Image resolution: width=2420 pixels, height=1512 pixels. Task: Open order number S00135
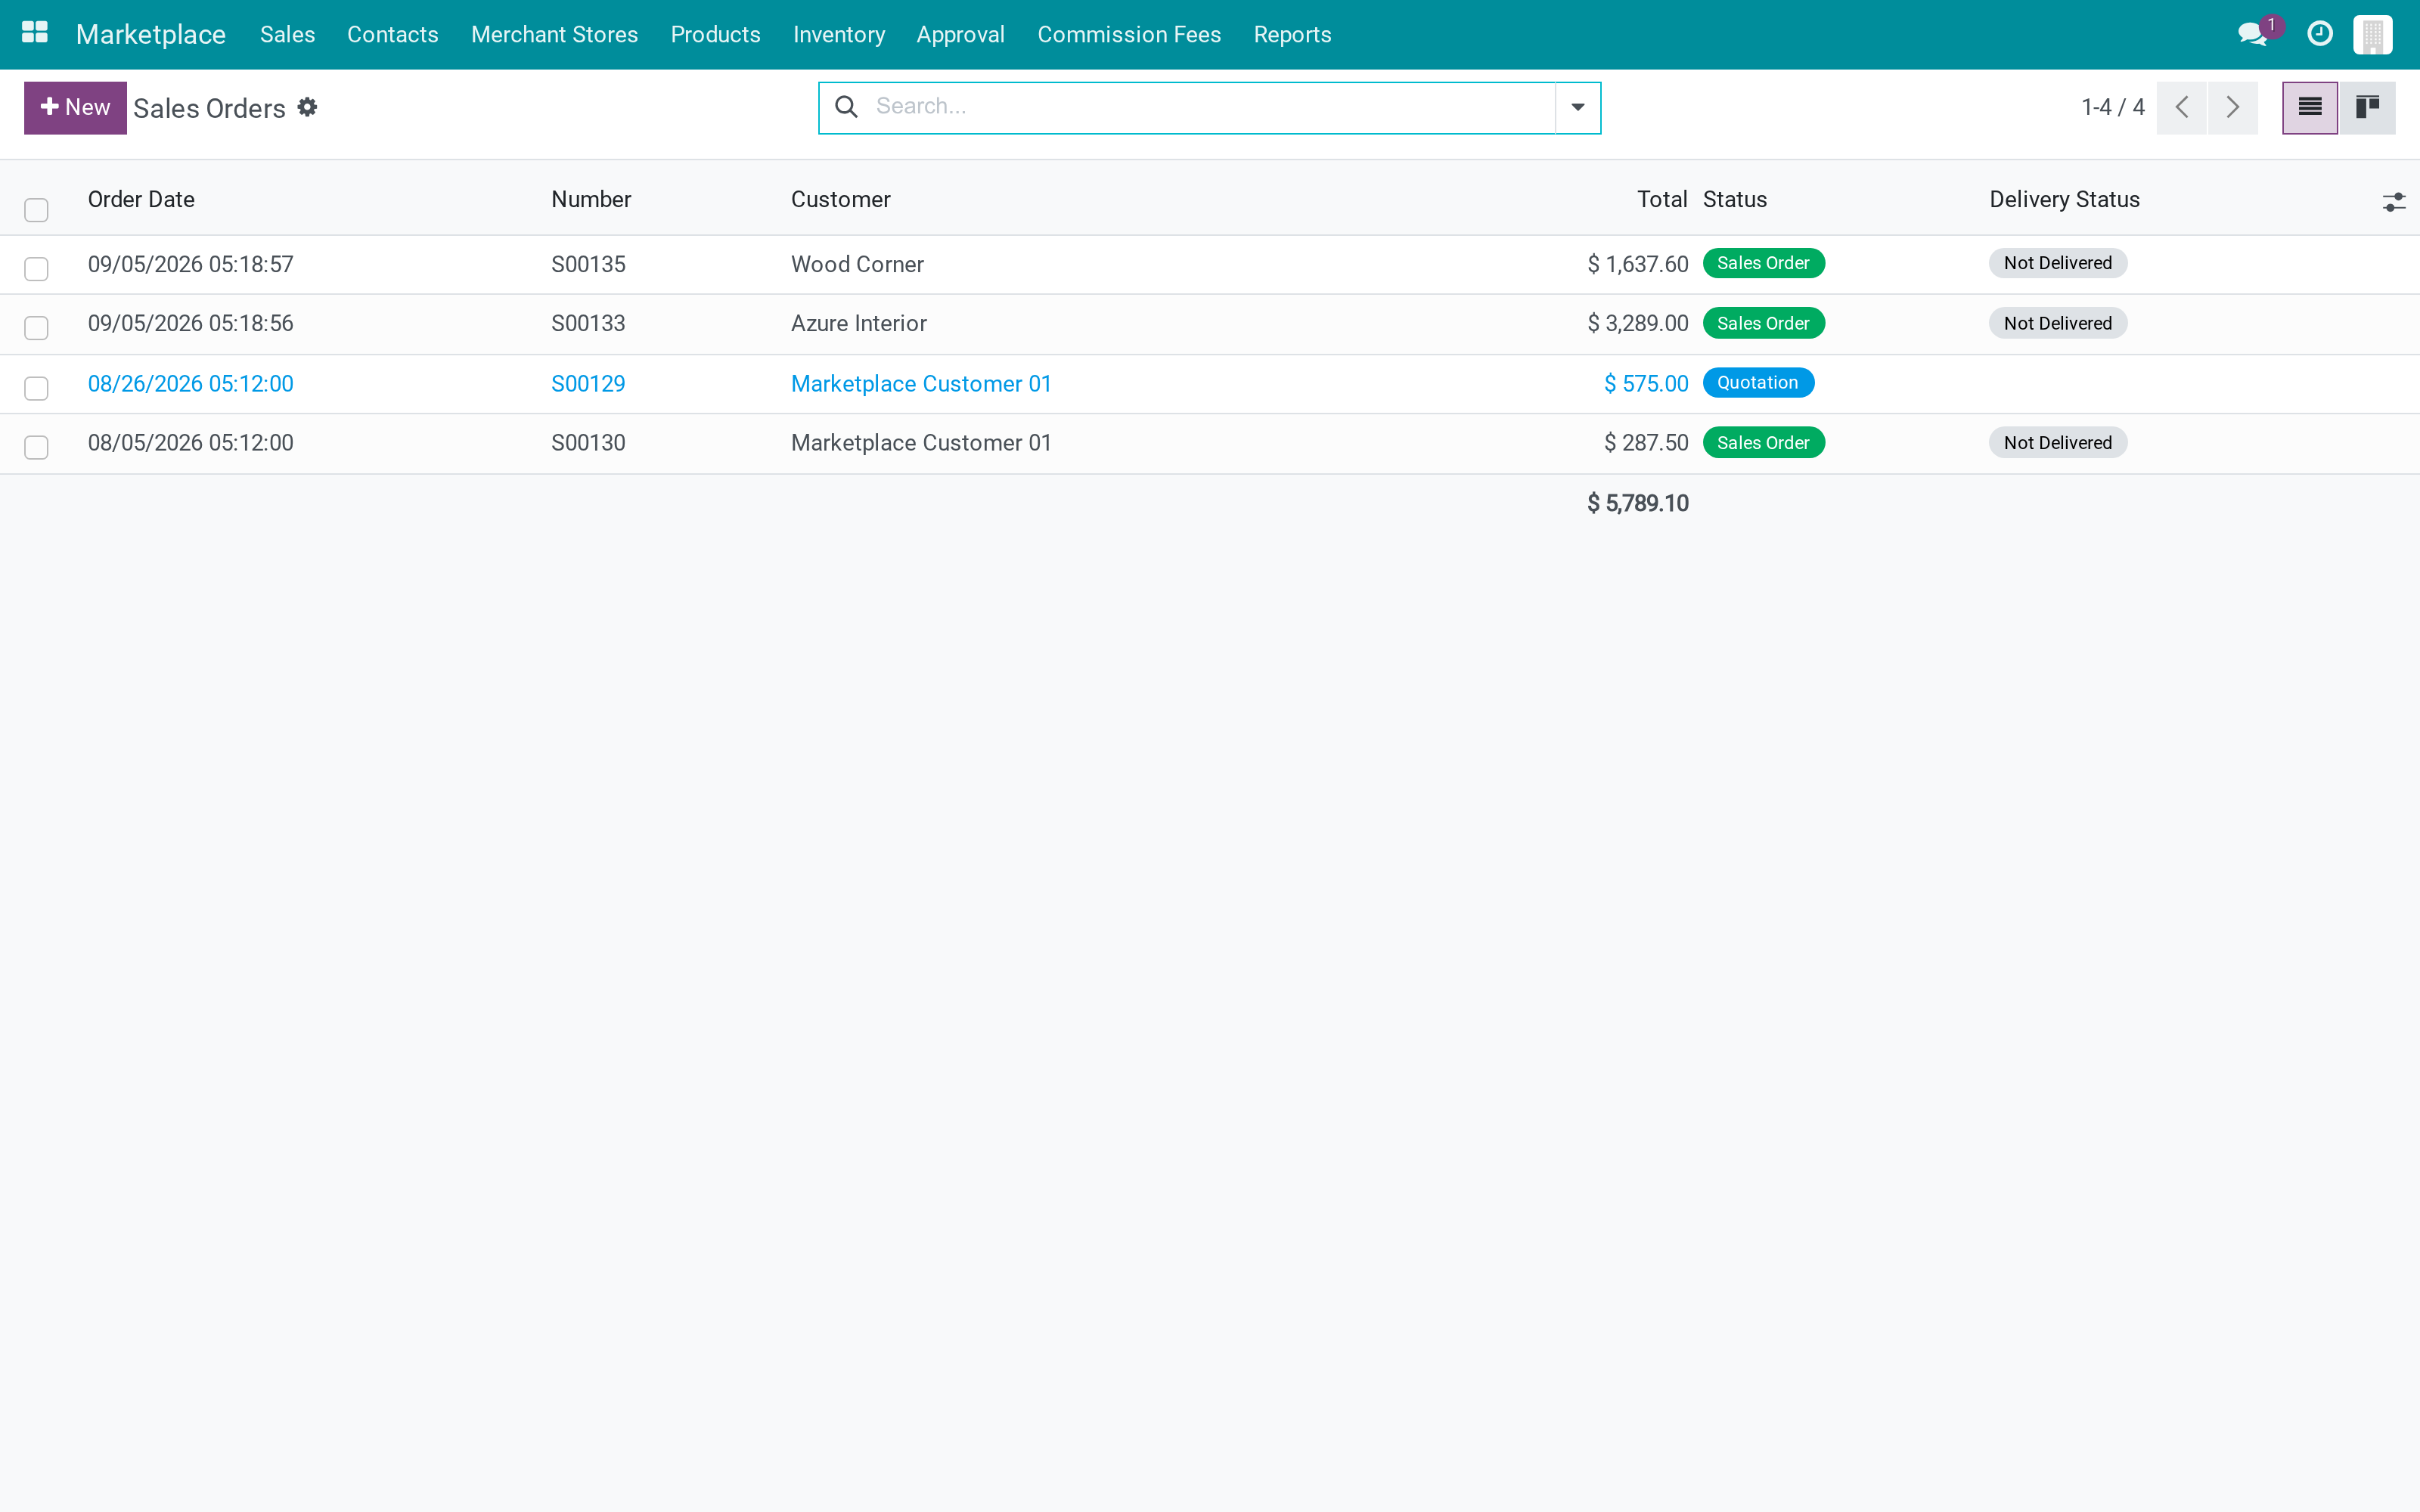point(588,264)
